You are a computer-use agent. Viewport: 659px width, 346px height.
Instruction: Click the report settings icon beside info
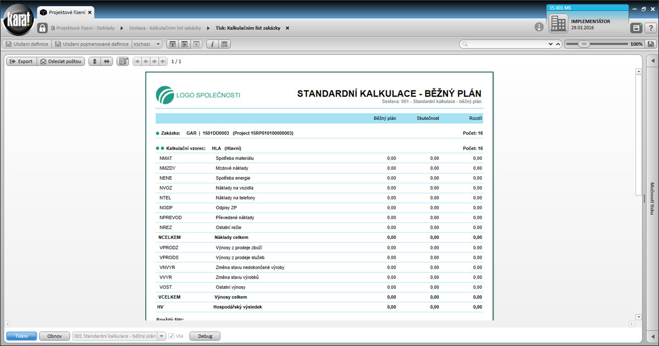coord(225,44)
